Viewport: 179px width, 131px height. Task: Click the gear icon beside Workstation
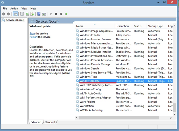coord(77,106)
